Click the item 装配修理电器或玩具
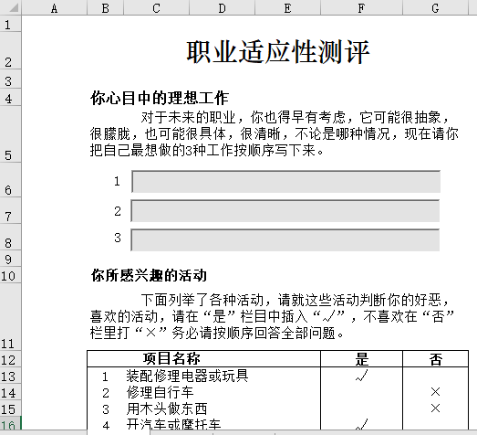Image resolution: width=477 pixels, height=435 pixels. pos(187,376)
